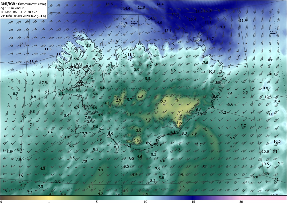This screenshot has height=204, width=287.
Task: Click the 6.2 value on the map
Action: (90, 77)
